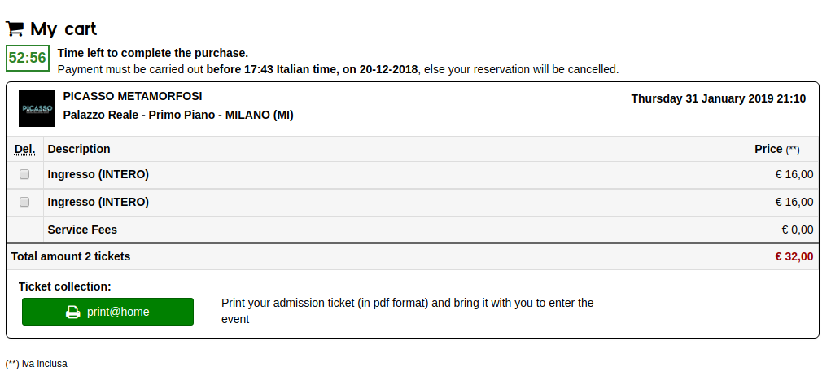Tick the delete checkbox for first Ingresso ticket
The image size is (831, 376).
pyautogui.click(x=24, y=174)
